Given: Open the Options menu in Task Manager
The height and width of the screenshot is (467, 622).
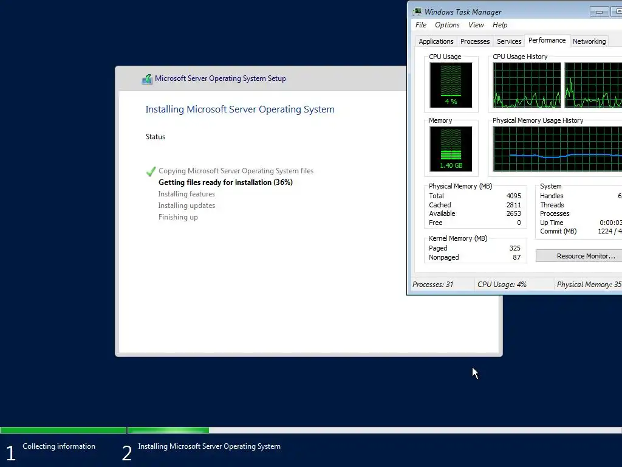Looking at the screenshot, I should 447,25.
